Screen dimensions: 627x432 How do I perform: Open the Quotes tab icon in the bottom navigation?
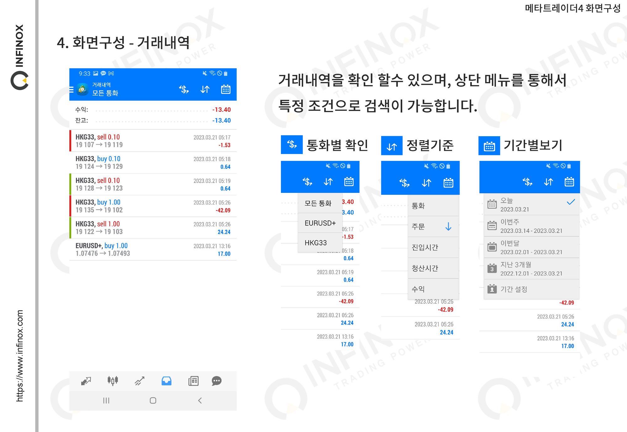point(86,381)
